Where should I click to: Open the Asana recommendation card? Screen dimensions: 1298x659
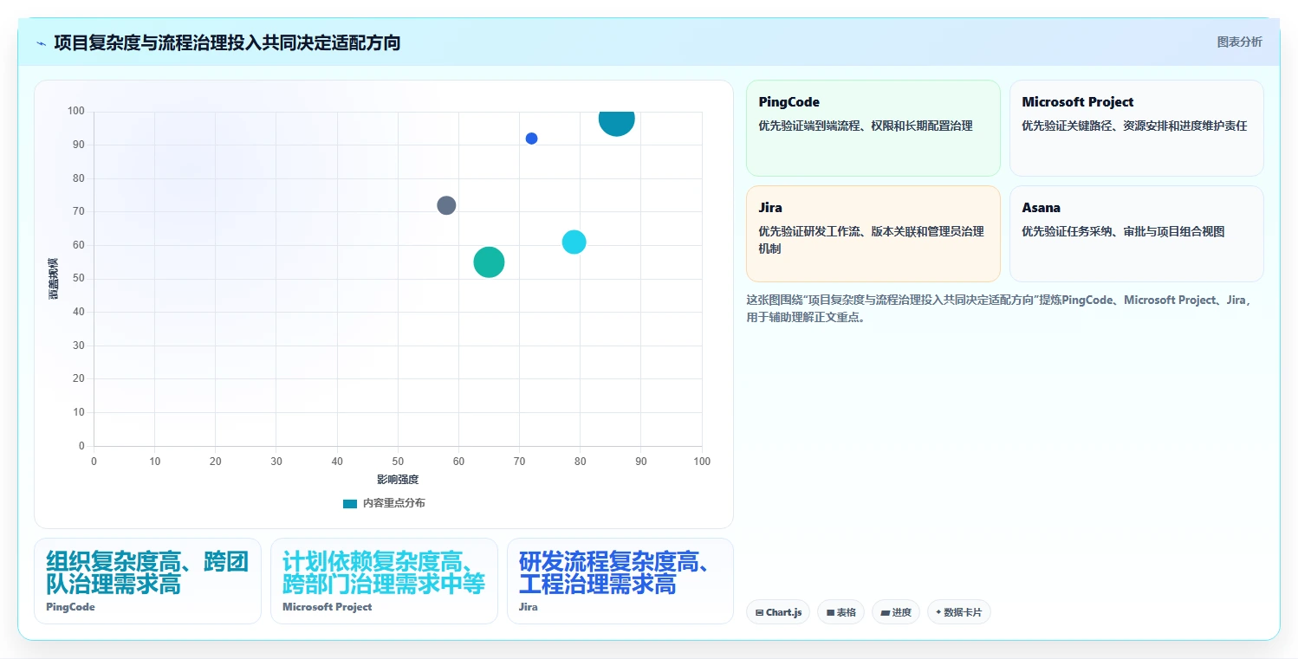pos(1136,234)
